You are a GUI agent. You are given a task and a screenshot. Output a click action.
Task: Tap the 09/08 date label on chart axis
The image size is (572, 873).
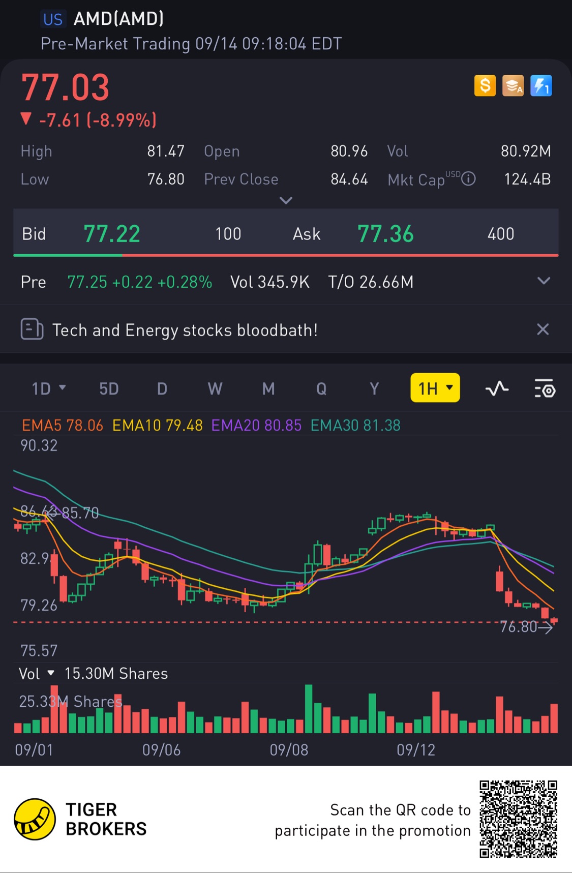point(289,750)
